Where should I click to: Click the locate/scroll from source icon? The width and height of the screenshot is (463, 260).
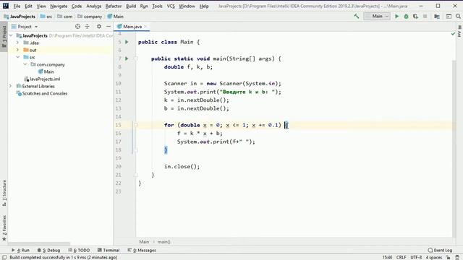tap(77, 27)
